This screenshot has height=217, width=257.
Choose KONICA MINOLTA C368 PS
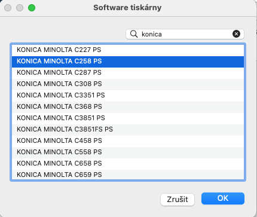pos(128,107)
